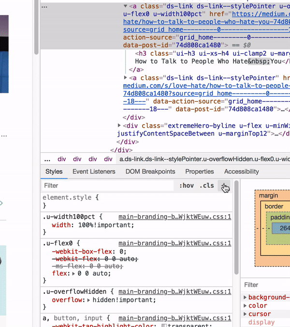Open stylesheet link for a, button, input rule

pos(175,318)
